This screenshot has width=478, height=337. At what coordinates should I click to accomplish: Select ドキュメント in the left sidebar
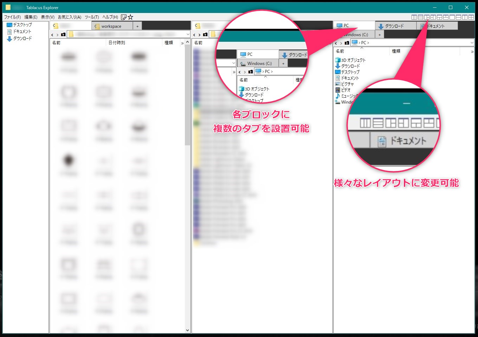(19, 32)
